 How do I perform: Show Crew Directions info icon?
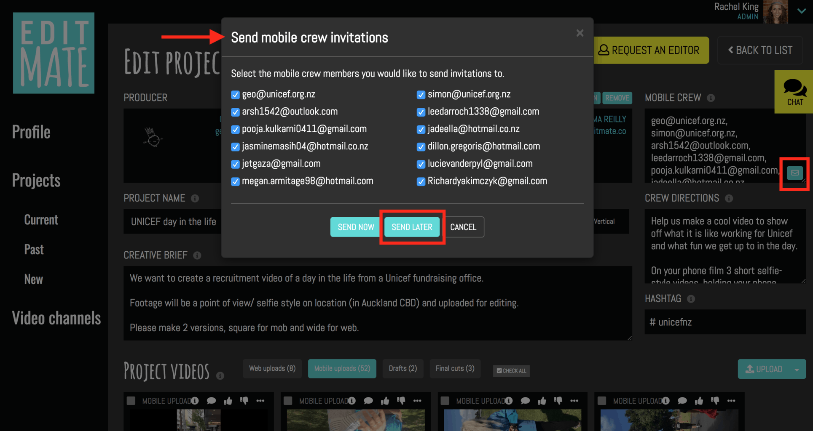(729, 198)
